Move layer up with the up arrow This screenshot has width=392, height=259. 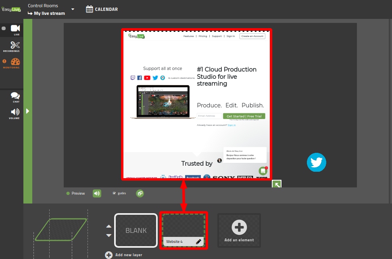coord(109,226)
